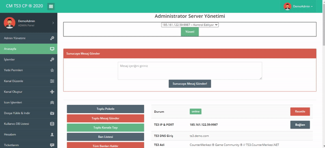Click Tüm Banları Kaldır button
The height and width of the screenshot is (148, 325).
(x=105, y=145)
